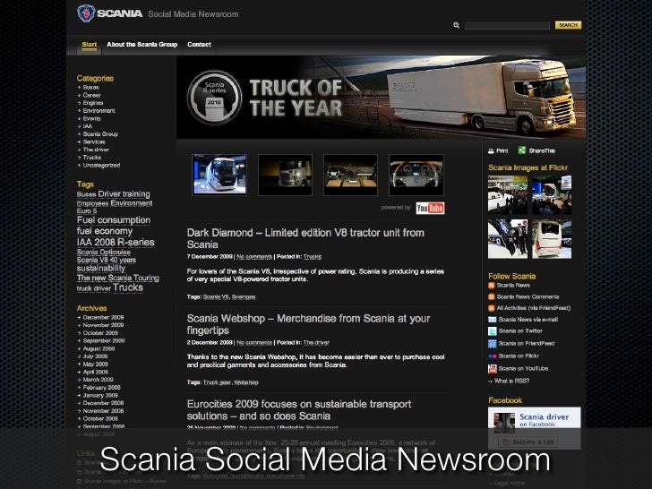Screen dimensions: 652x489
Task: Open the Buses category
Action: 90,88
